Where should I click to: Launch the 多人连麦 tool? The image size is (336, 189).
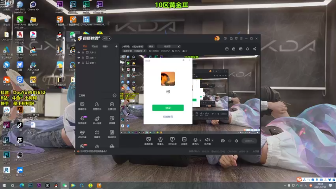(x=97, y=120)
